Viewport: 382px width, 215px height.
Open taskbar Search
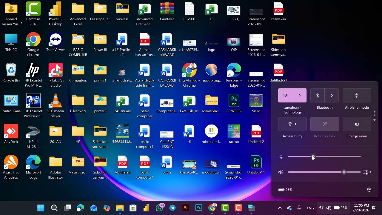coord(54,208)
